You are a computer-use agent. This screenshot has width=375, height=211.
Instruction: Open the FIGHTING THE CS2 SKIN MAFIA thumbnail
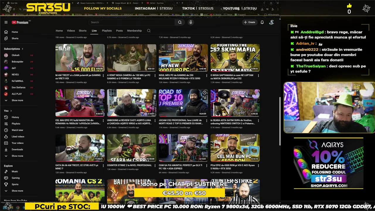point(235,58)
